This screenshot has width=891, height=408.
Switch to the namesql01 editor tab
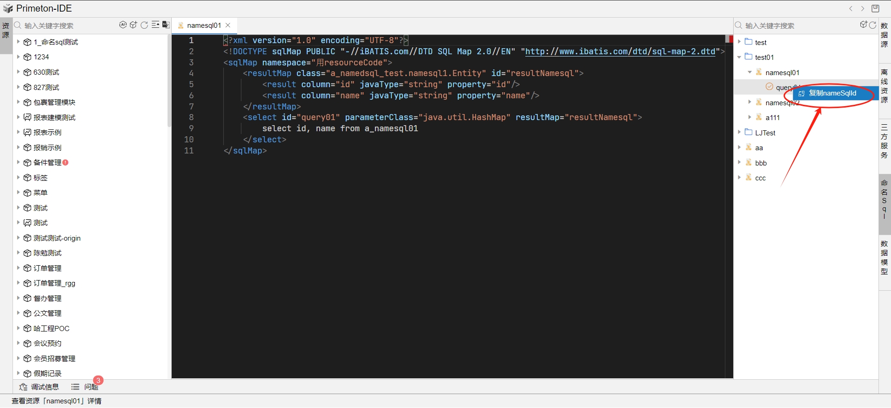[x=203, y=25]
